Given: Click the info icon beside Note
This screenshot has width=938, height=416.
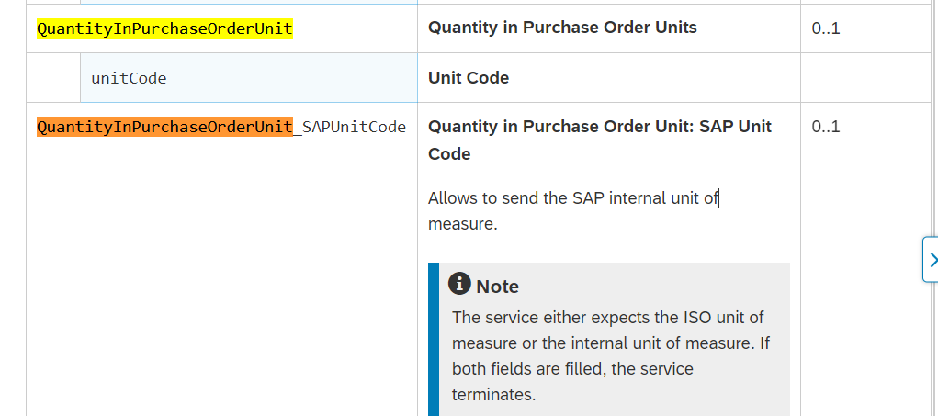Looking at the screenshot, I should pyautogui.click(x=459, y=284).
